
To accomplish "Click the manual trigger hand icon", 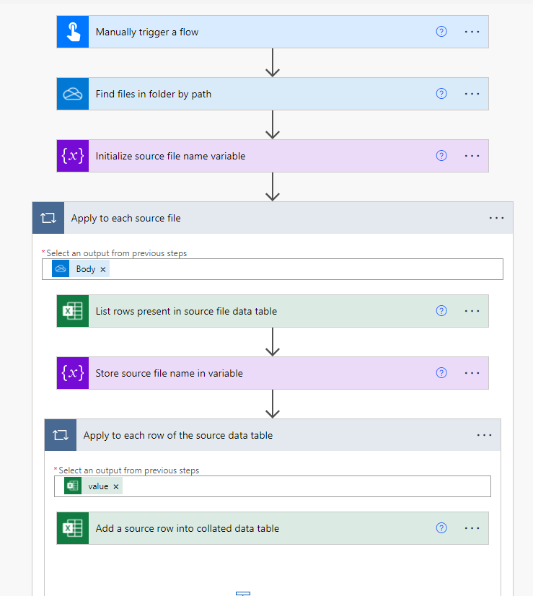I will (x=73, y=32).
